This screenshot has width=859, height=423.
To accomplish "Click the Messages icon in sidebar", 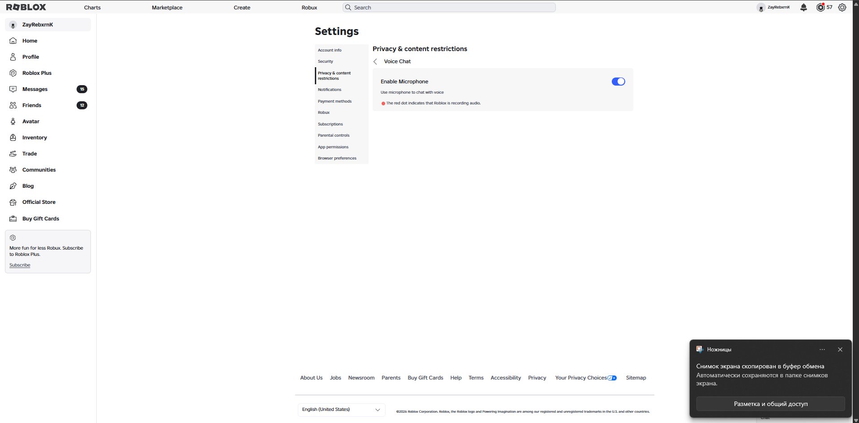I will pyautogui.click(x=13, y=89).
